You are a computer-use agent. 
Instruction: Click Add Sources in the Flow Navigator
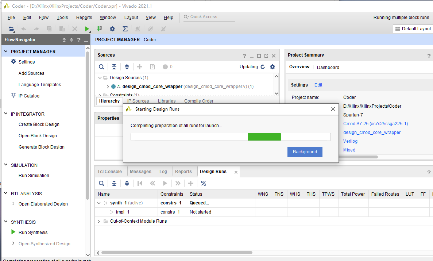pyautogui.click(x=31, y=73)
